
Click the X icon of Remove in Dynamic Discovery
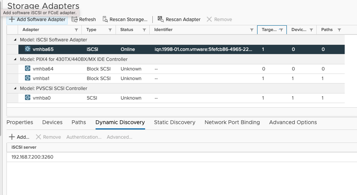[x=38, y=137]
